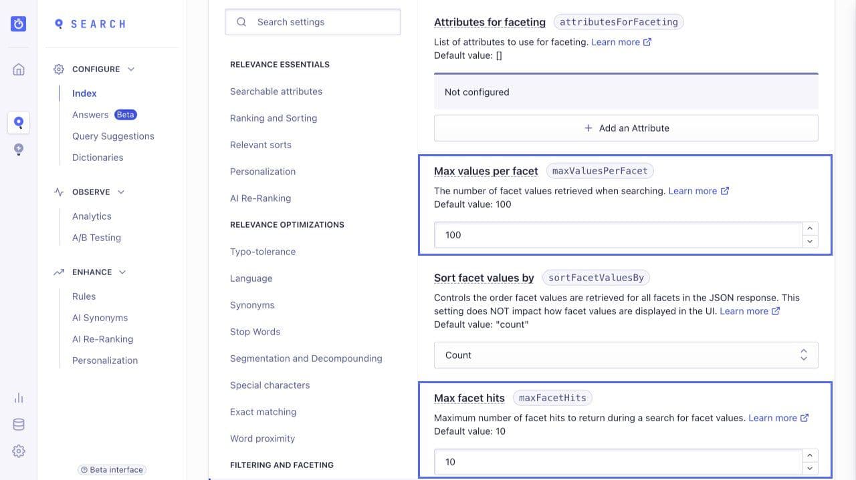Screen dimensions: 856x480
Task: Click the maxFacetHits code tag
Action: (552, 398)
